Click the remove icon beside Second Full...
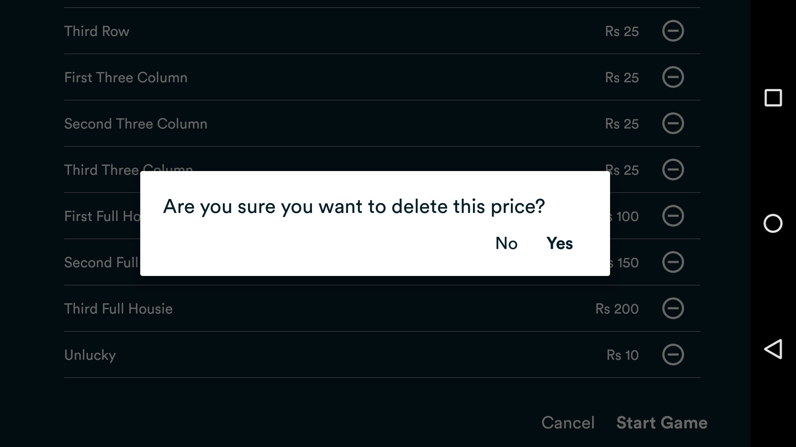This screenshot has height=447, width=796. click(673, 263)
